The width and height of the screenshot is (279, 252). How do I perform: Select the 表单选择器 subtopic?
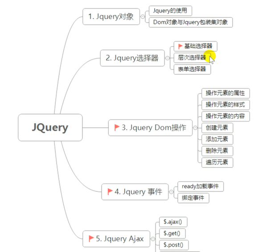click(x=193, y=69)
